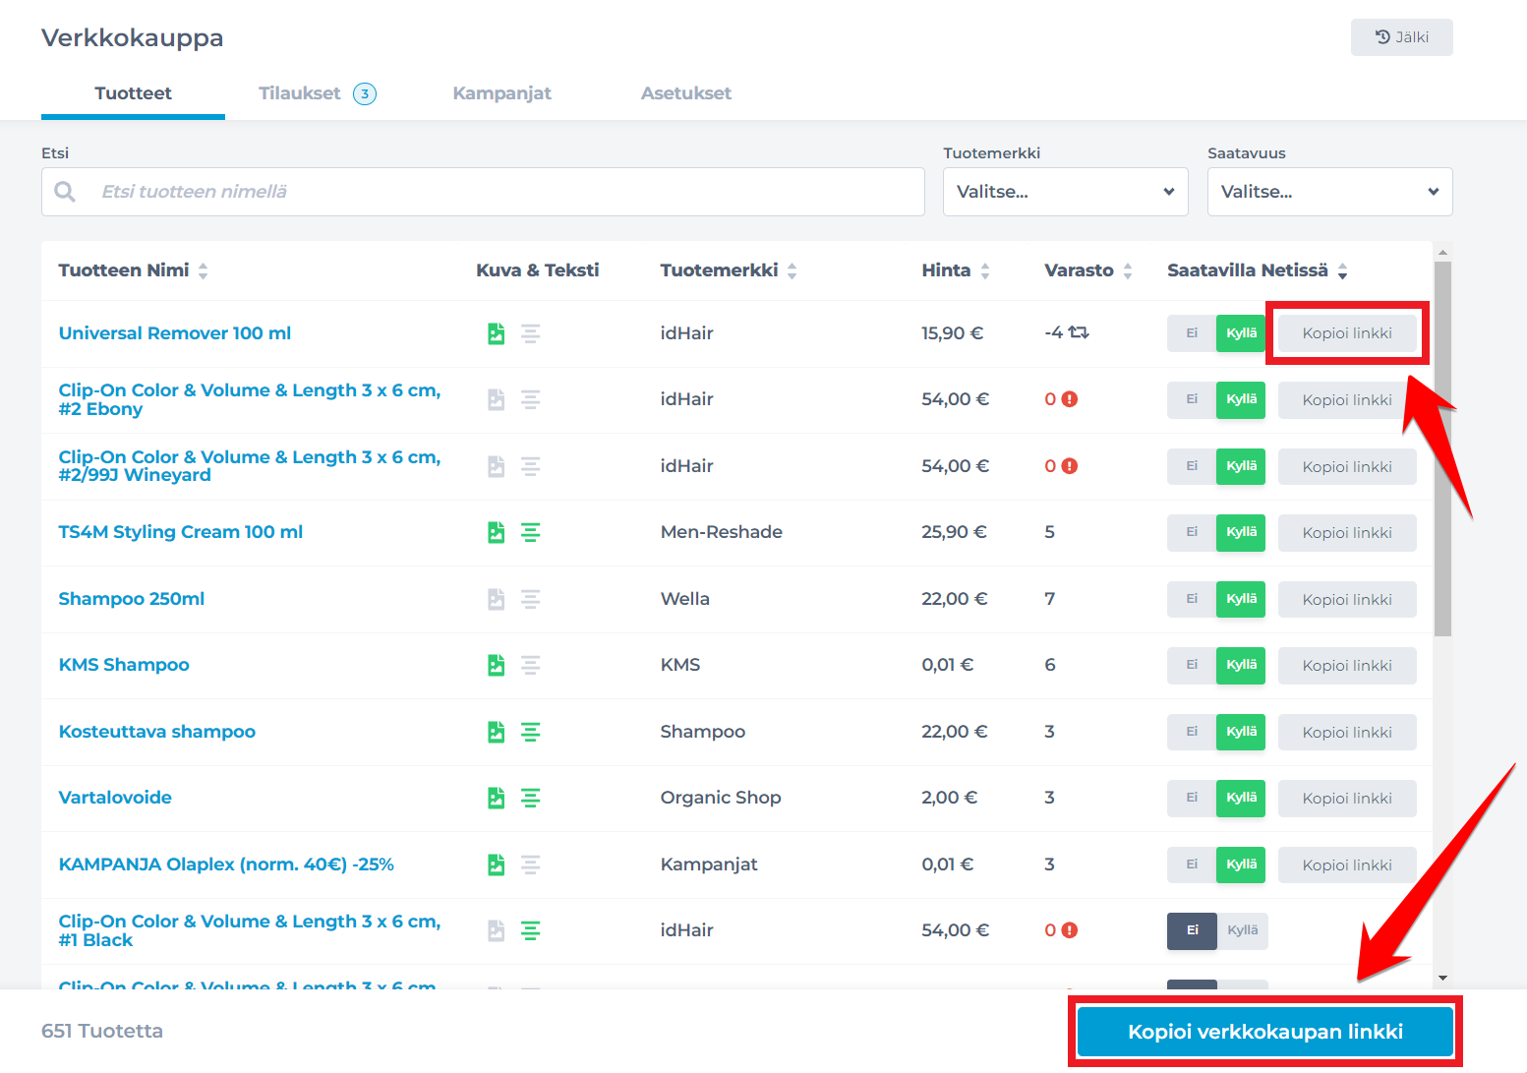Image resolution: width=1527 pixels, height=1073 pixels.
Task: Copy link for Universal Remover 100 ml
Action: [x=1347, y=333]
